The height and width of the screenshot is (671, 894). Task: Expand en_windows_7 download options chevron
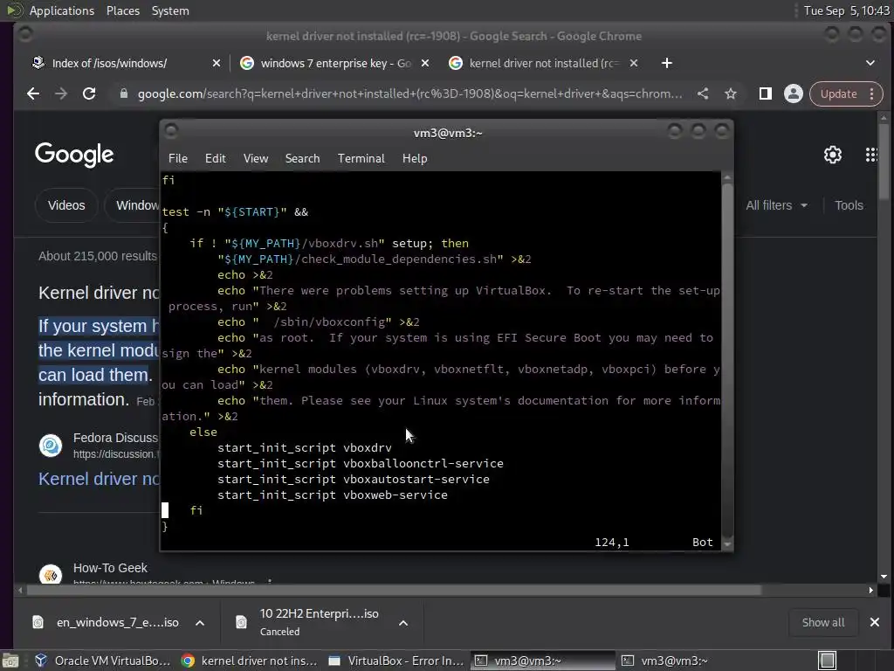click(200, 622)
